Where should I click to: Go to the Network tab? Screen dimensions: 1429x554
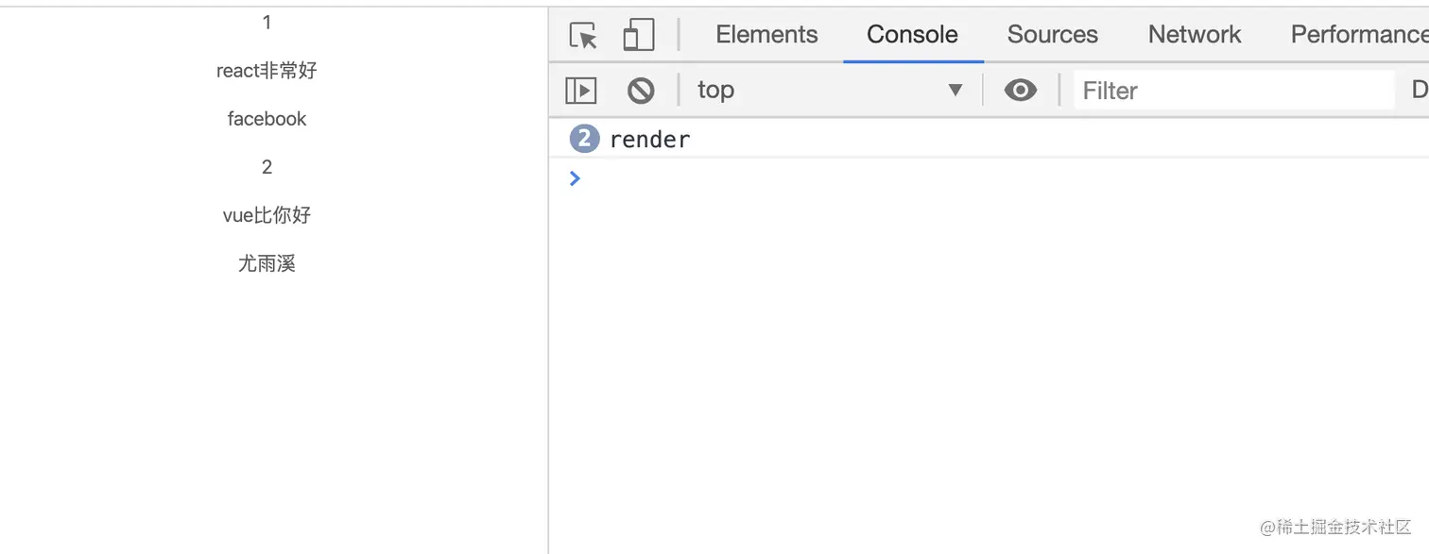(x=1195, y=35)
